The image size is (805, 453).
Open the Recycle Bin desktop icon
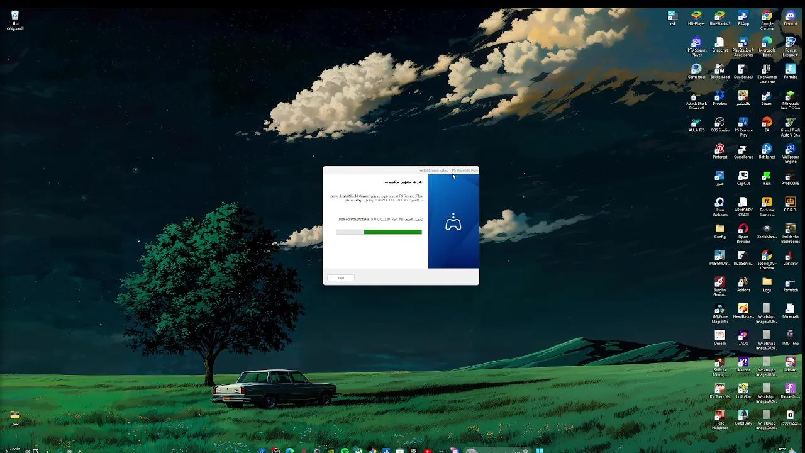[14, 20]
